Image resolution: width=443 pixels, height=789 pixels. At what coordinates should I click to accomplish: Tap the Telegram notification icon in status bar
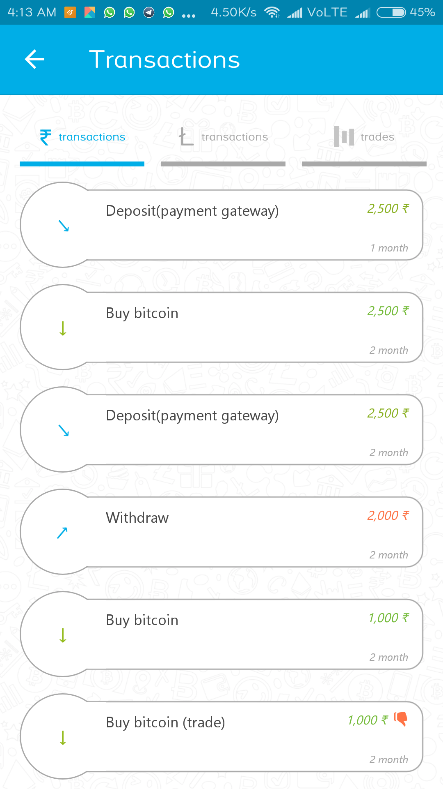(x=149, y=12)
